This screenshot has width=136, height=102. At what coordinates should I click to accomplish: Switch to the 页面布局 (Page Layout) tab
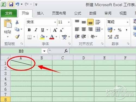[59, 13]
